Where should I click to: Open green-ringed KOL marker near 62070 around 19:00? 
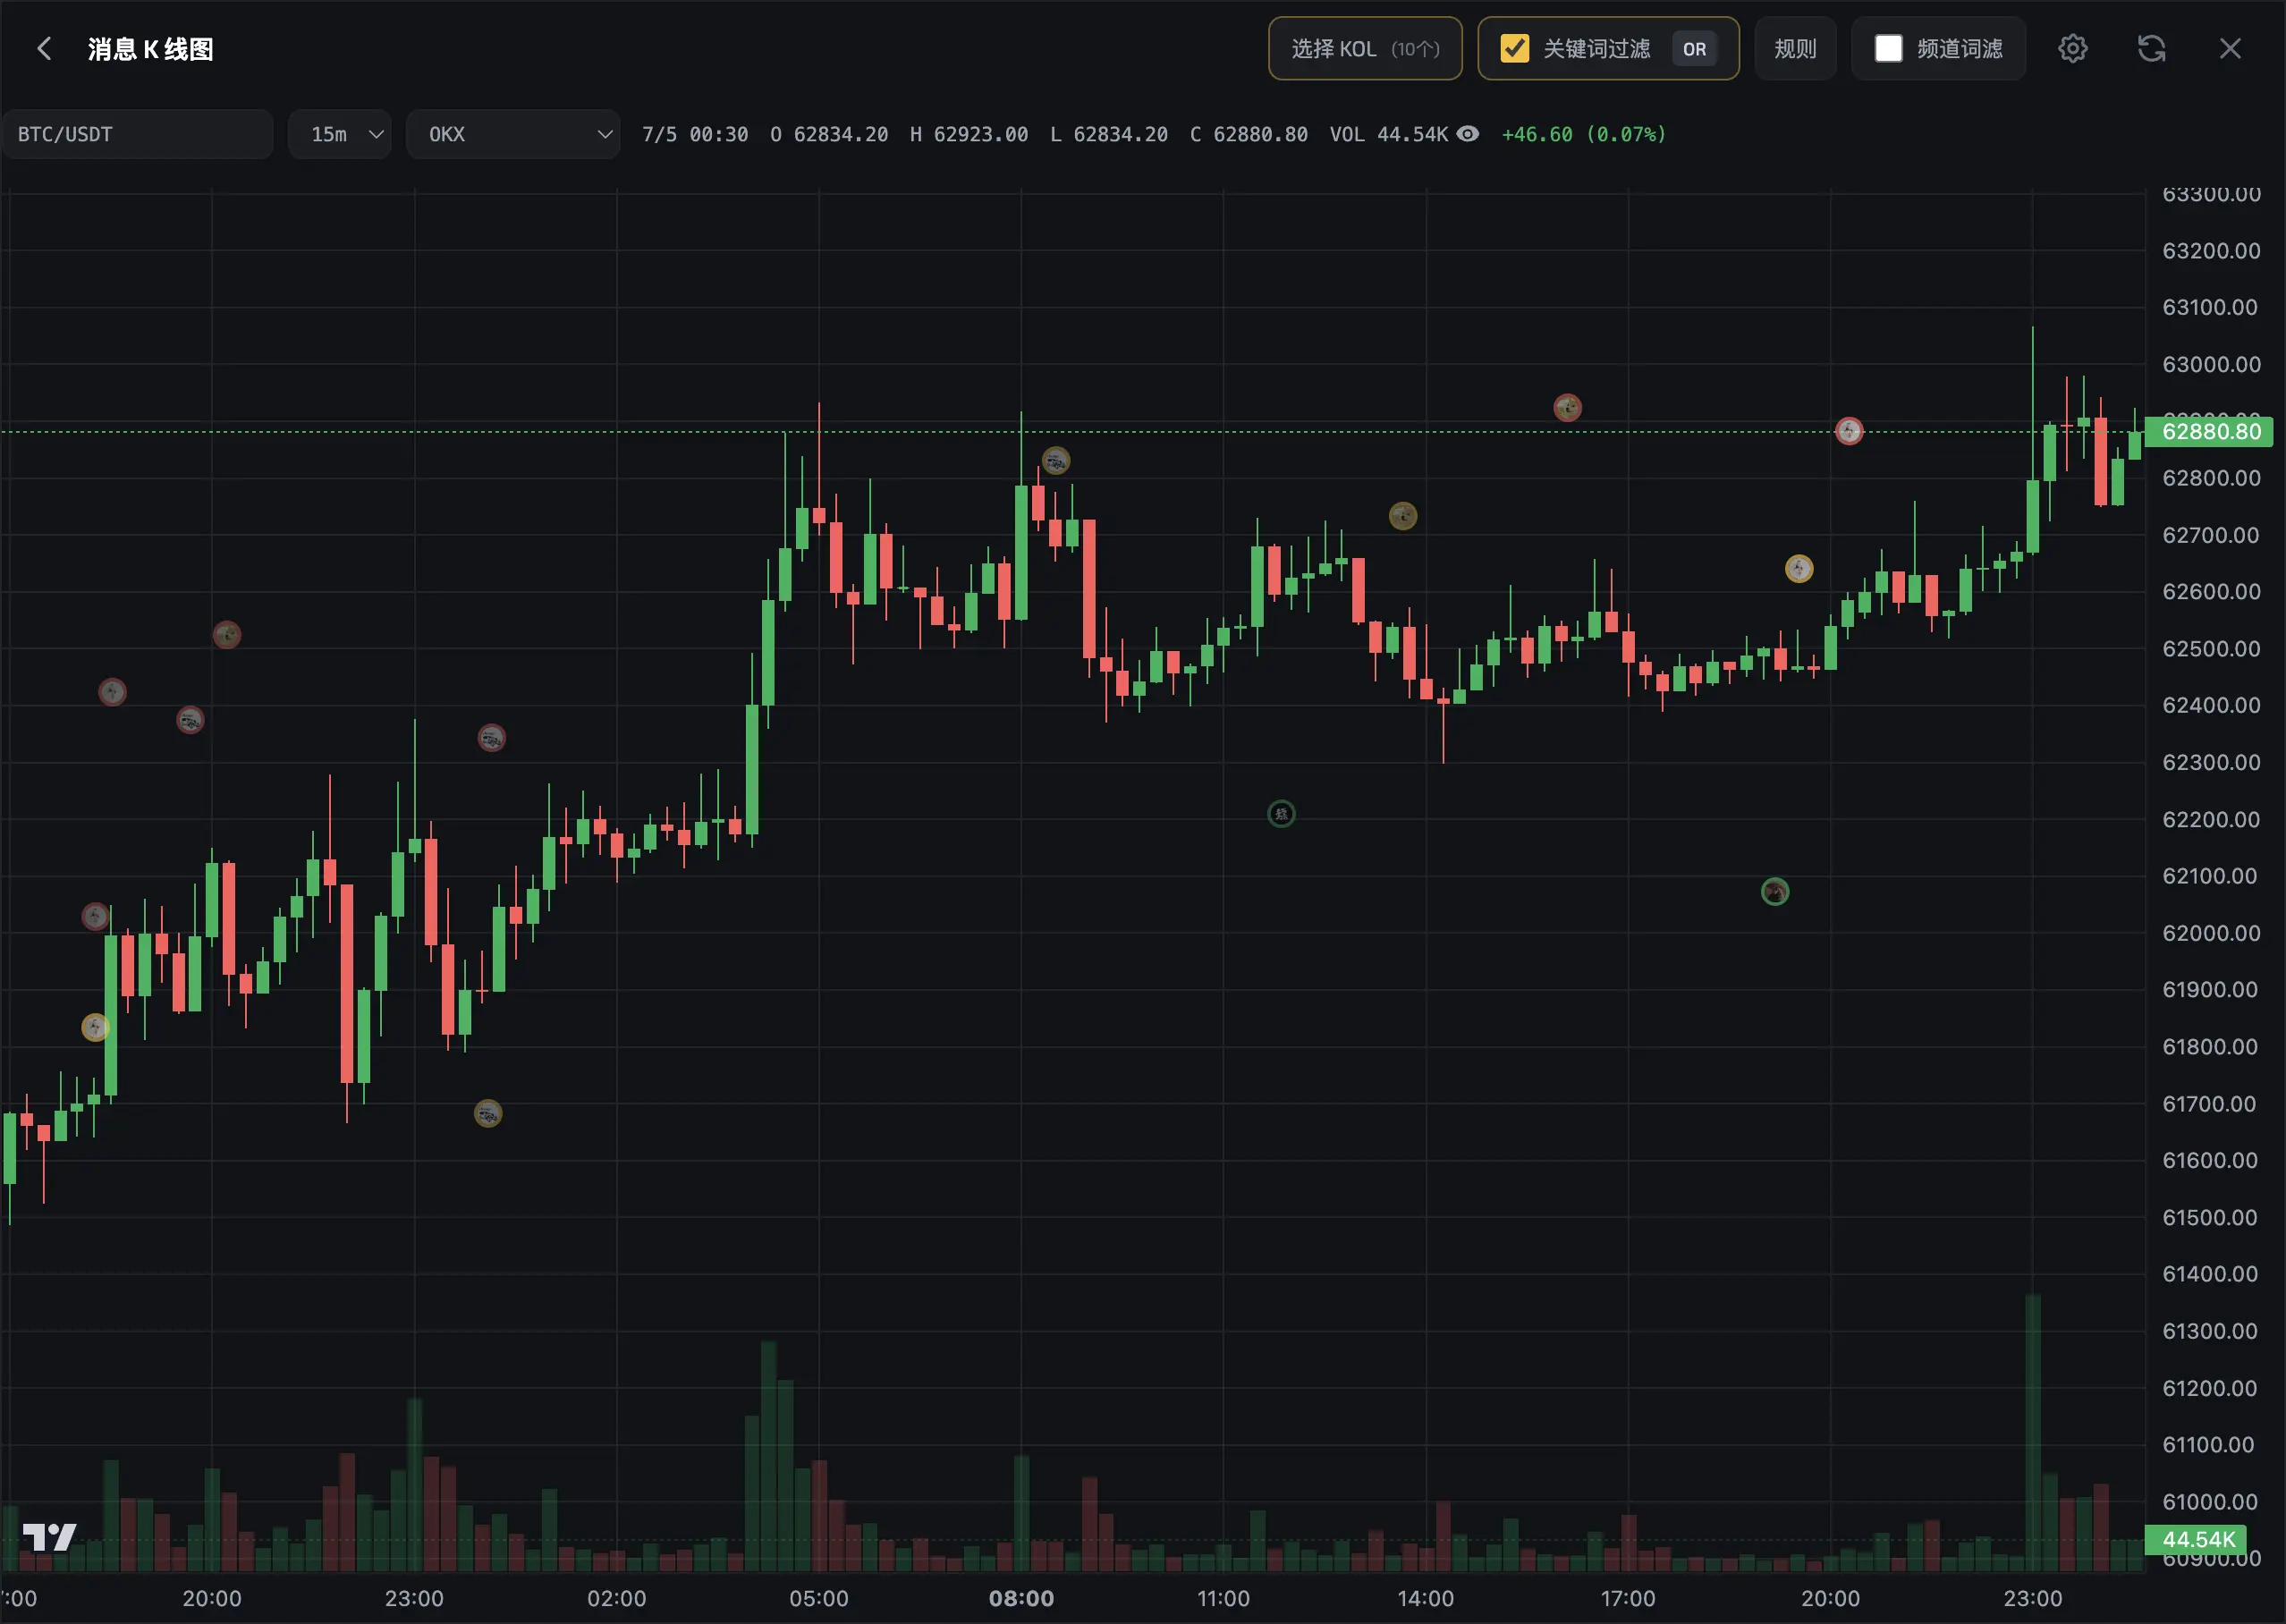[x=1775, y=891]
